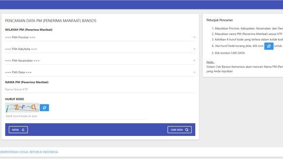Click the CARI DATA button
Screen dimensions: 283x159
tap(180, 130)
